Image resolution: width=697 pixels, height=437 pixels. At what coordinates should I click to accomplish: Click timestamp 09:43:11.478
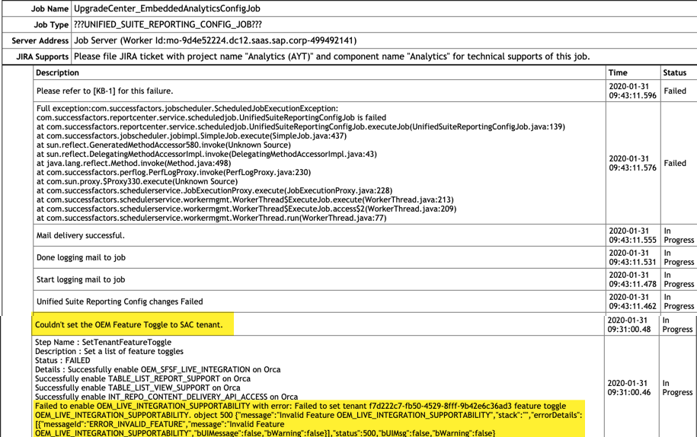tap(632, 284)
